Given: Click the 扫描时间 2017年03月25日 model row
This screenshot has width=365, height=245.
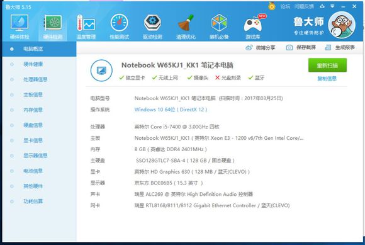Looking at the screenshot, I should [208, 98].
